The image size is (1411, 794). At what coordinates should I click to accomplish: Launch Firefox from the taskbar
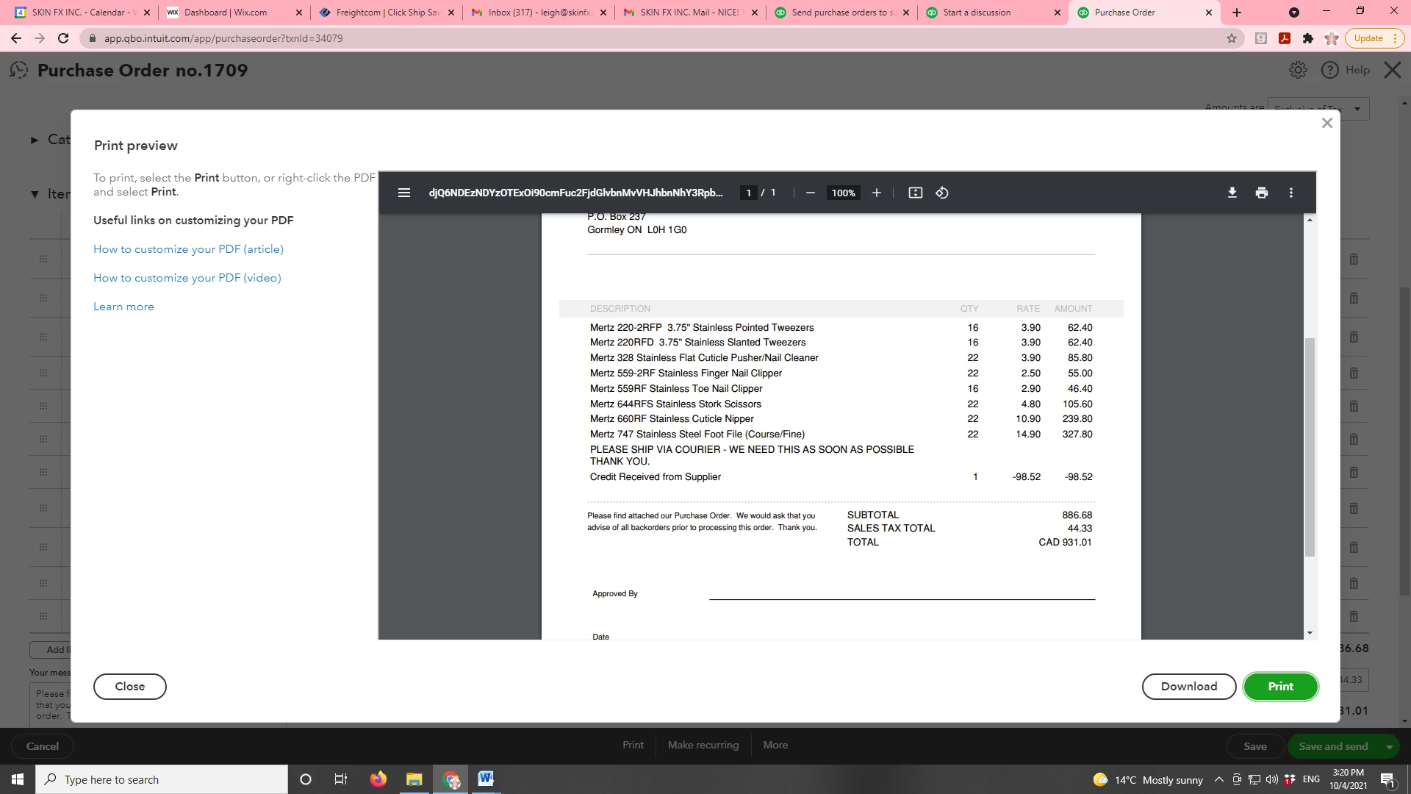pyautogui.click(x=378, y=779)
